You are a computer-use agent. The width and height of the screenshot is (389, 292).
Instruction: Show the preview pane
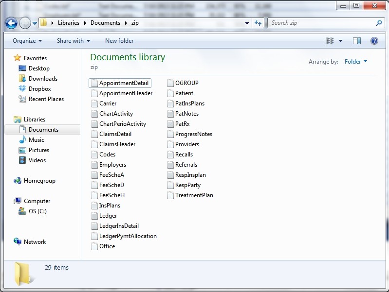point(357,41)
